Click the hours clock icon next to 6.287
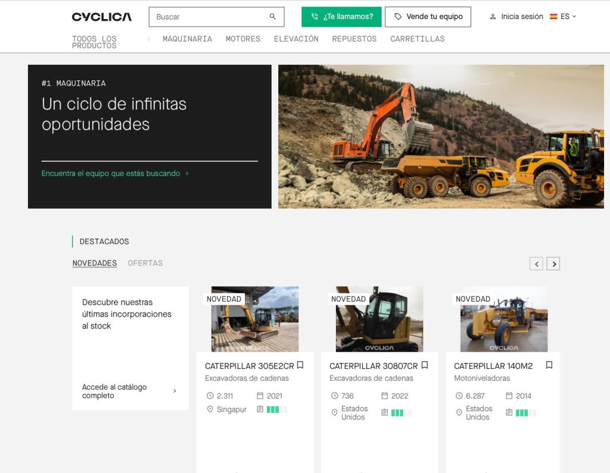Image resolution: width=610 pixels, height=473 pixels. coord(459,396)
